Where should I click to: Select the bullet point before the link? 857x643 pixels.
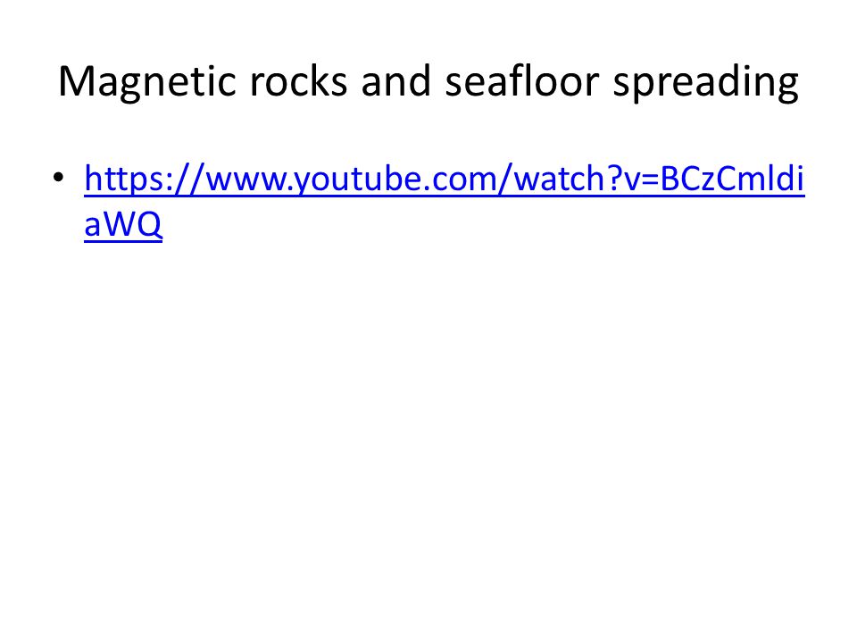(x=59, y=177)
